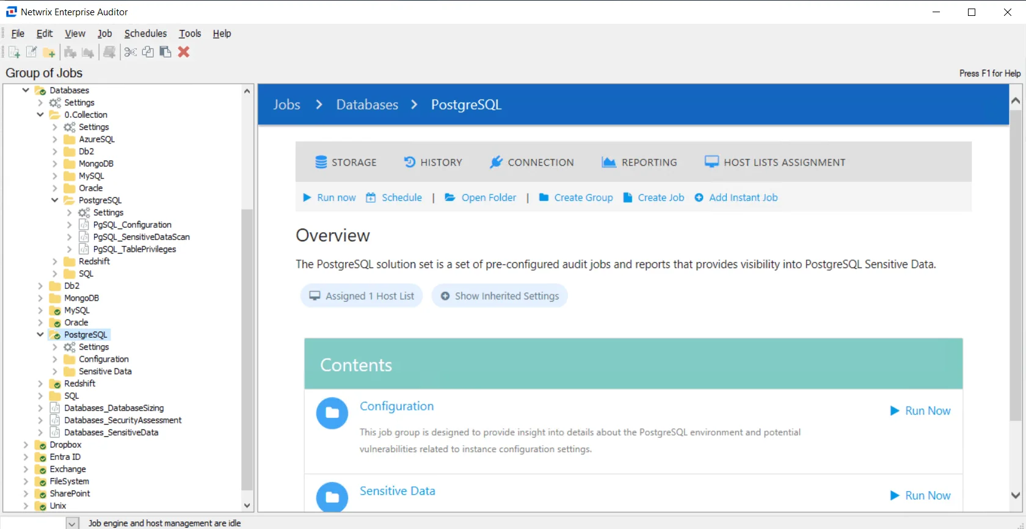1026x529 pixels.
Task: Expand the MongoDB node under 0.Collection
Action: click(x=55, y=164)
